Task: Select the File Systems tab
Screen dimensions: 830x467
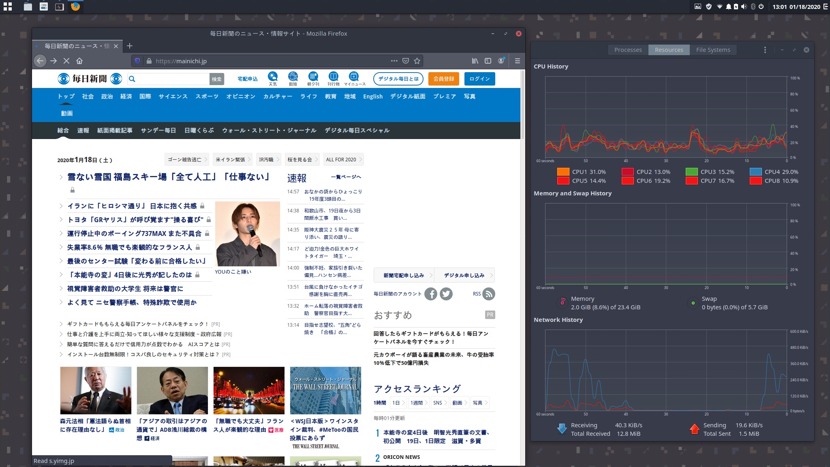Action: coord(713,50)
